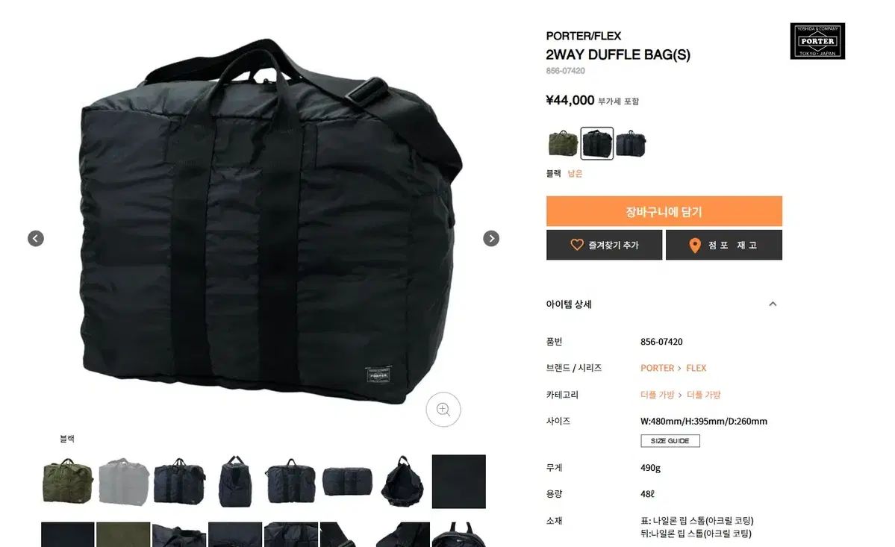Add to cart with 장바구니에 담기

click(664, 212)
